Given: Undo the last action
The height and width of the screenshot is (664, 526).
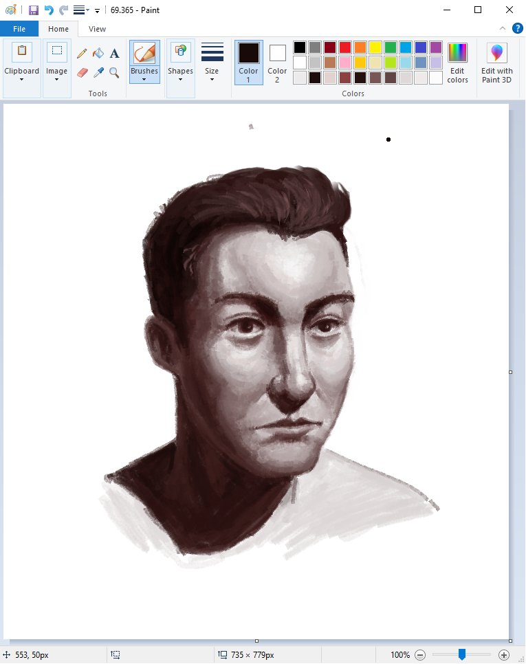Looking at the screenshot, I should 49,10.
